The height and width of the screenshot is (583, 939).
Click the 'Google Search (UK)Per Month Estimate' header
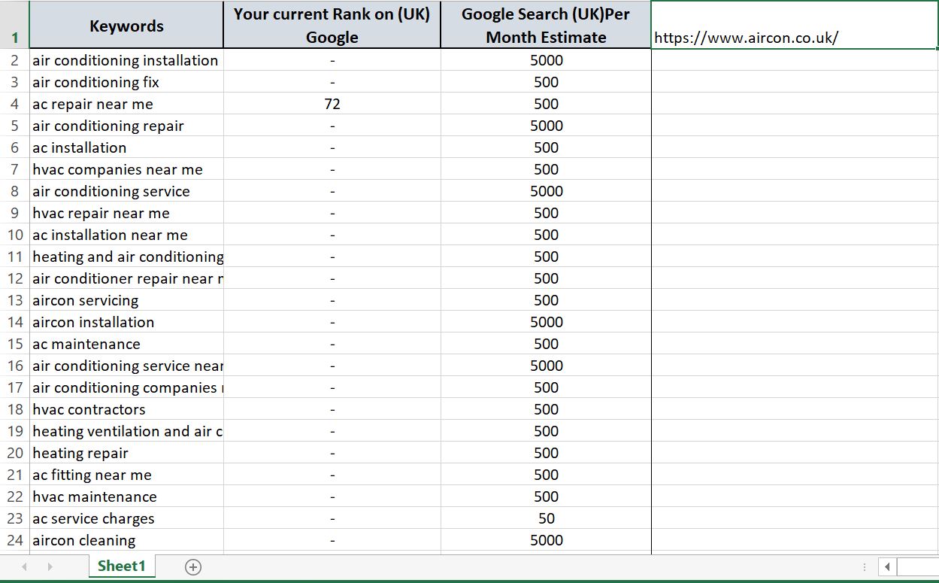tap(546, 25)
